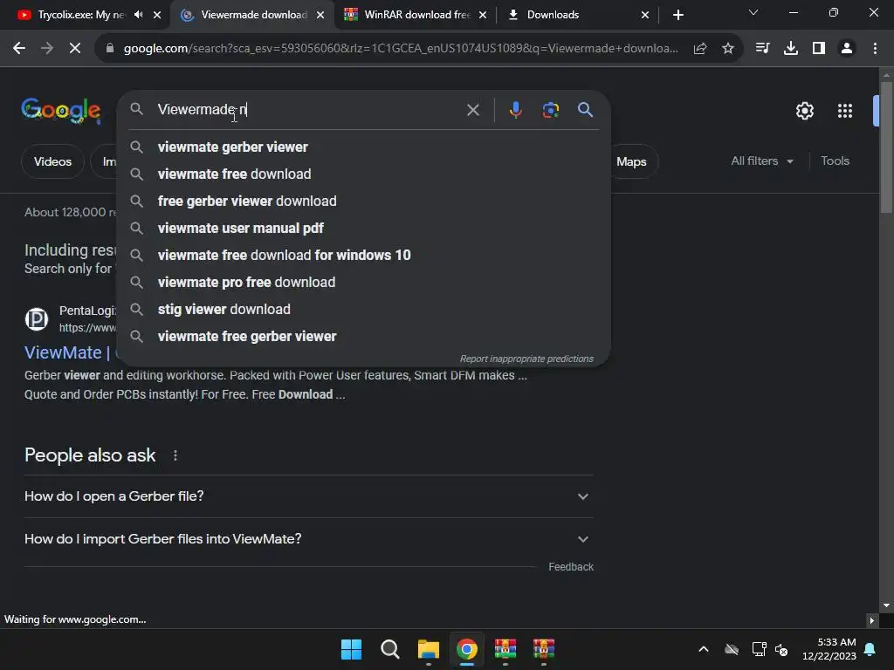The width and height of the screenshot is (894, 670).
Task: Select suggestion stig viewer download
Action: 364,310
